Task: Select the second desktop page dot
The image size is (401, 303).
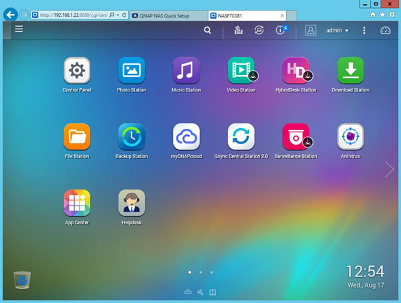Action: point(200,272)
